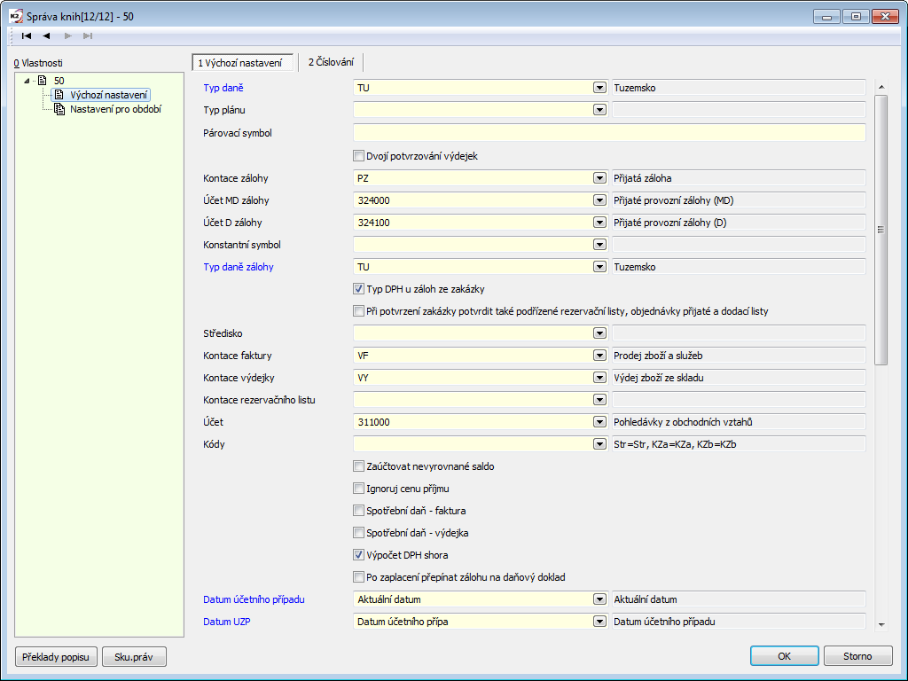Click the application icon in title bar
This screenshot has height=681, width=908.
click(x=15, y=16)
